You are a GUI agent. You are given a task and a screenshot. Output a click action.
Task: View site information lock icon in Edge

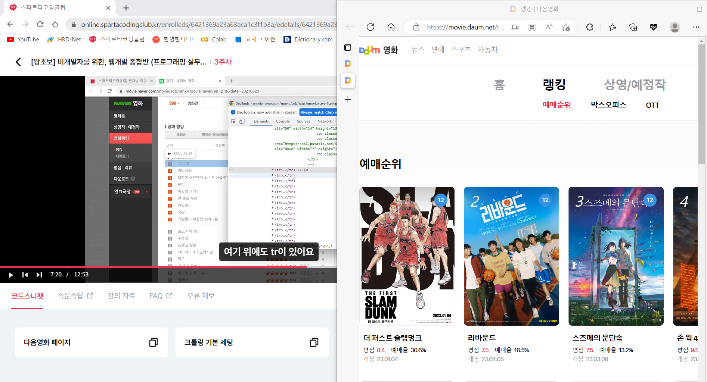[x=416, y=27]
